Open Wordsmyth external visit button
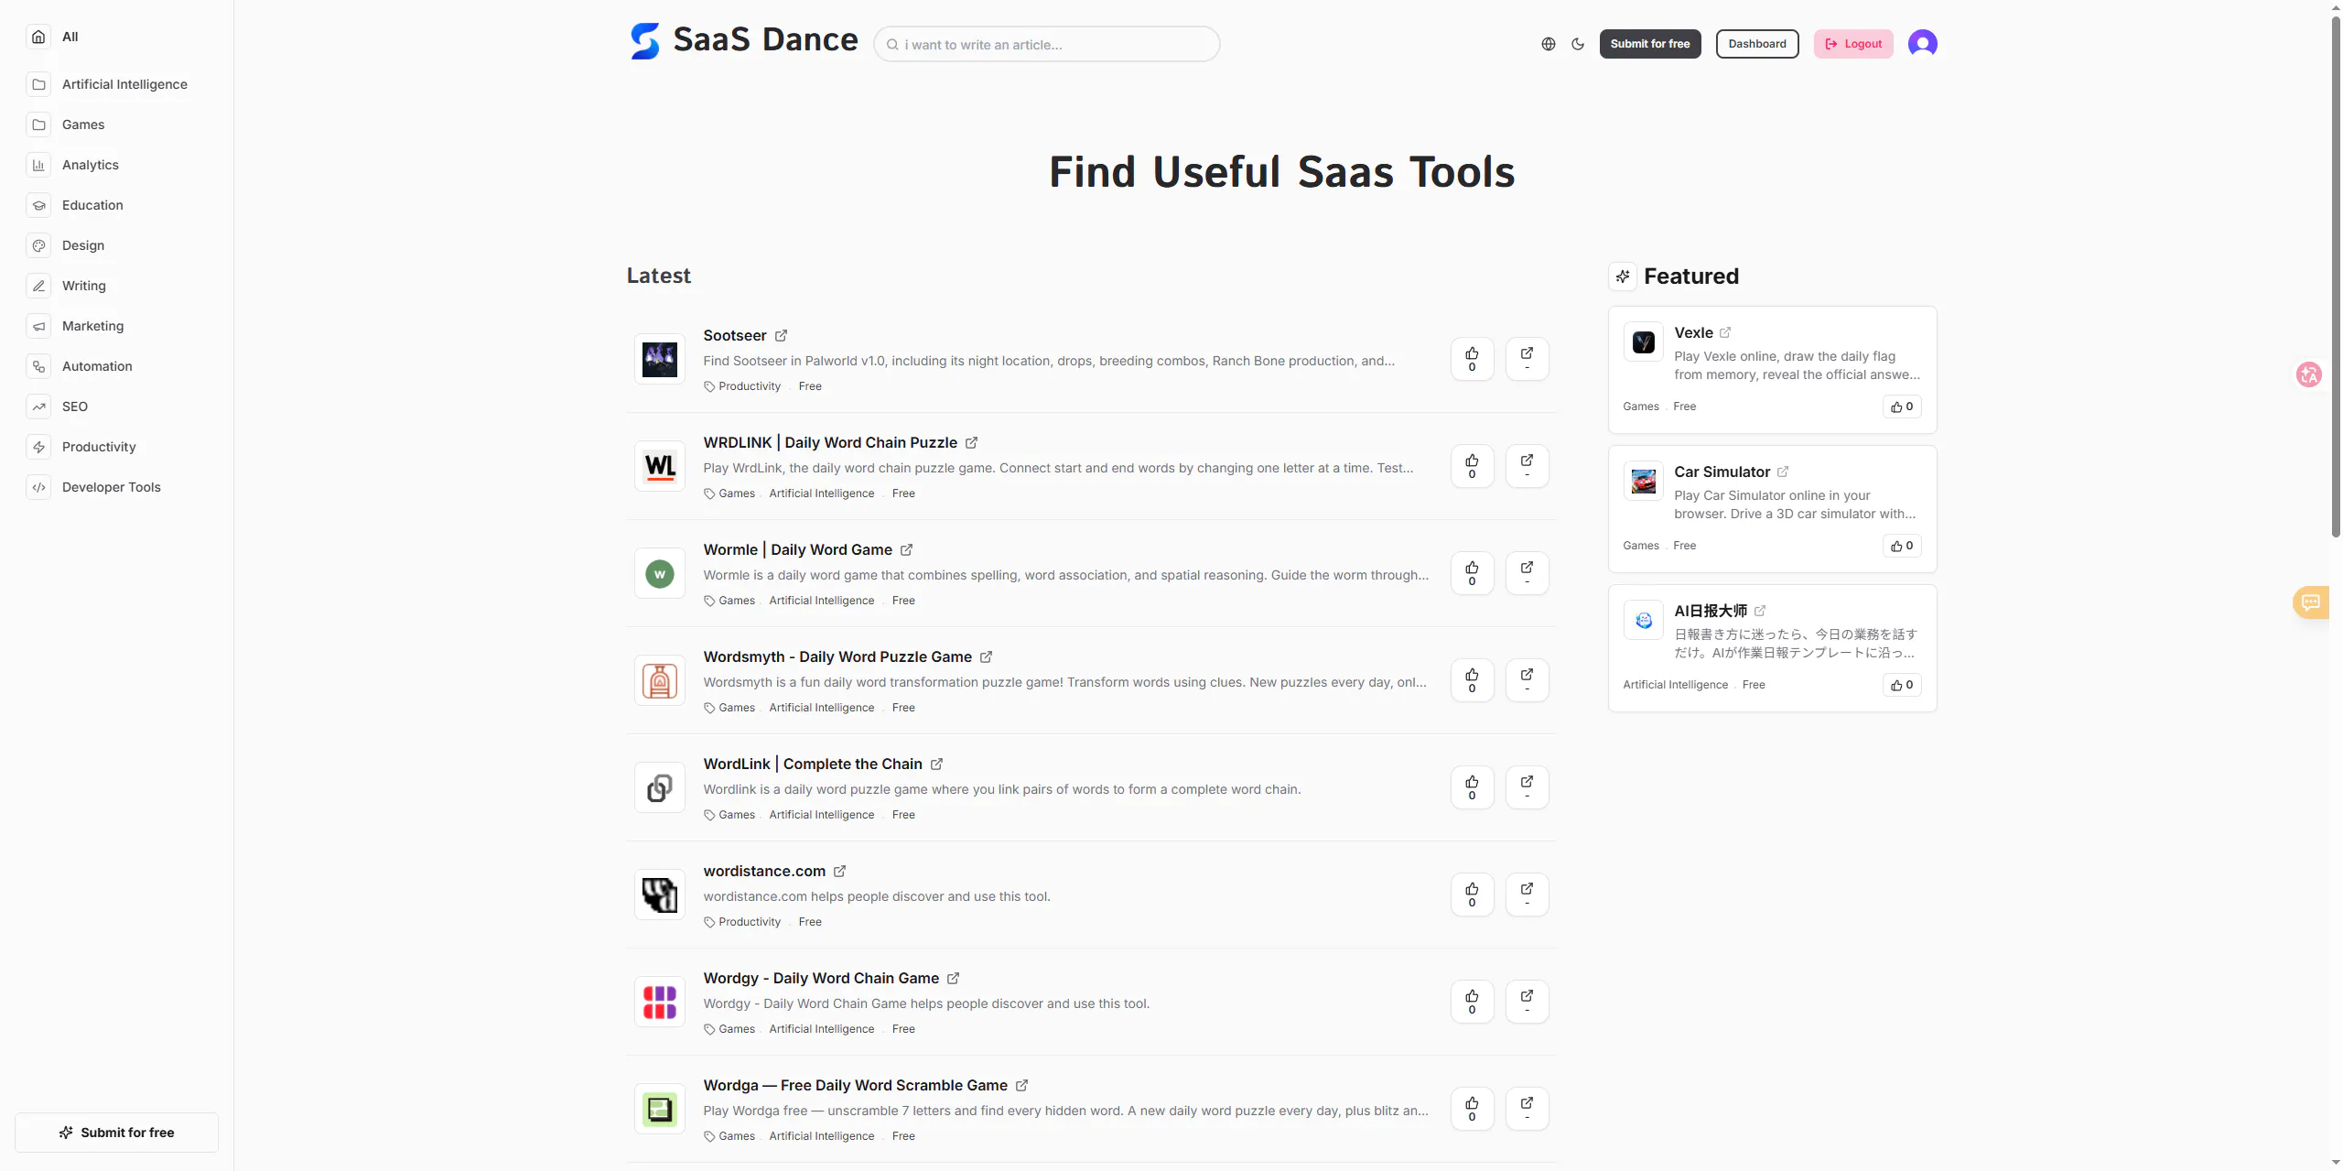This screenshot has height=1171, width=2343. pos(1527,680)
